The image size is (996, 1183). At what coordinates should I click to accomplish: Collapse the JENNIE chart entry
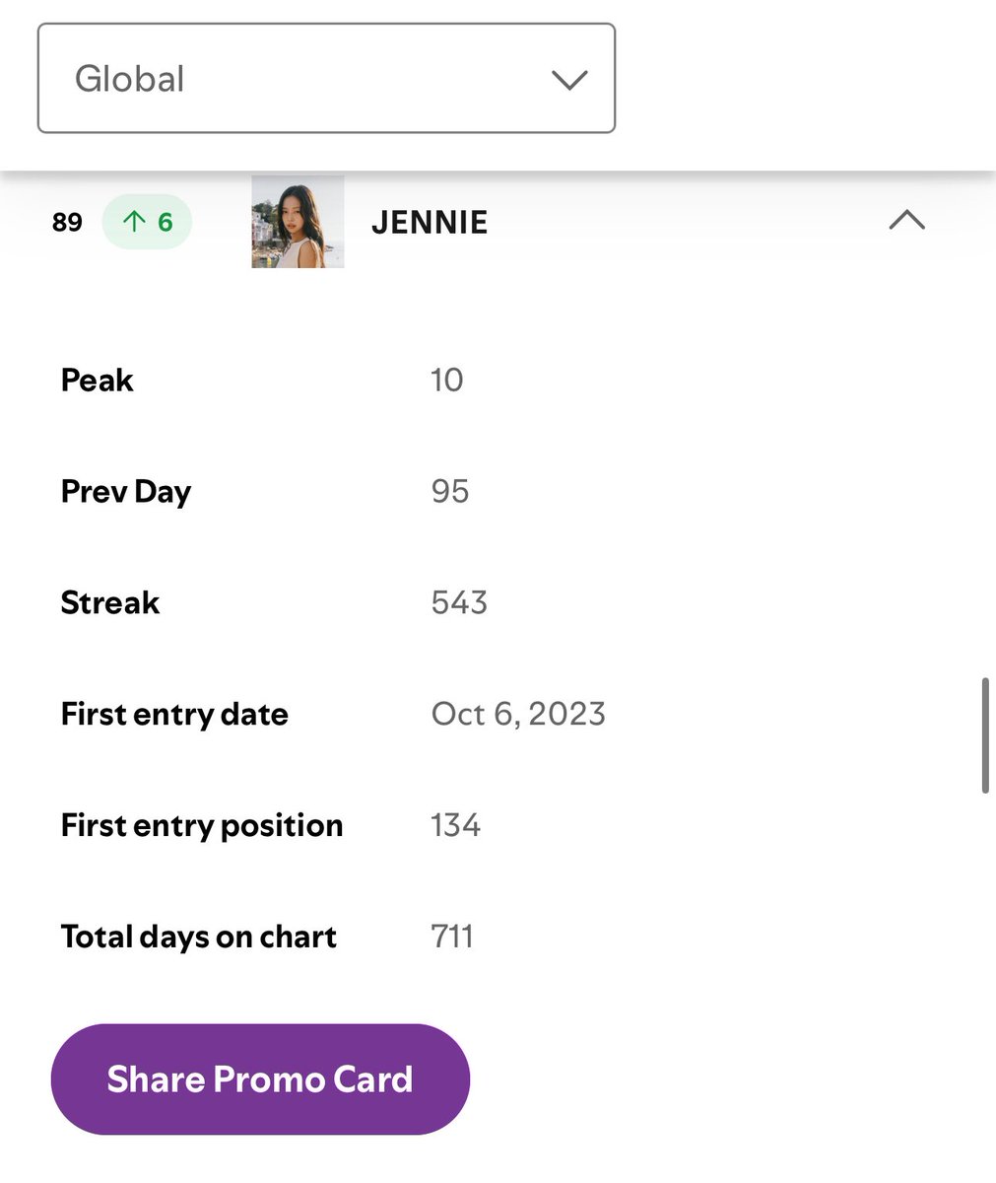click(906, 220)
